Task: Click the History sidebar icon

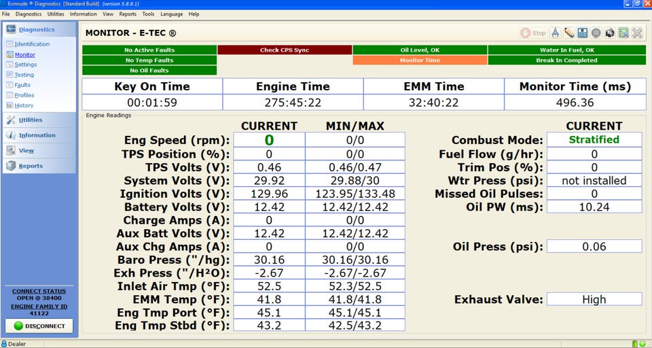Action: [10, 106]
